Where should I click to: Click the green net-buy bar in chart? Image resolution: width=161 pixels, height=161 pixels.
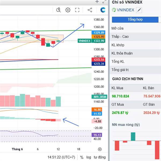coord(133,137)
